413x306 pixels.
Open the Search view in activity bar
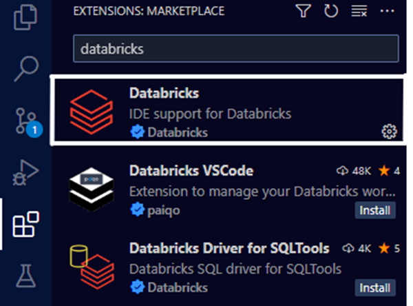tap(26, 69)
